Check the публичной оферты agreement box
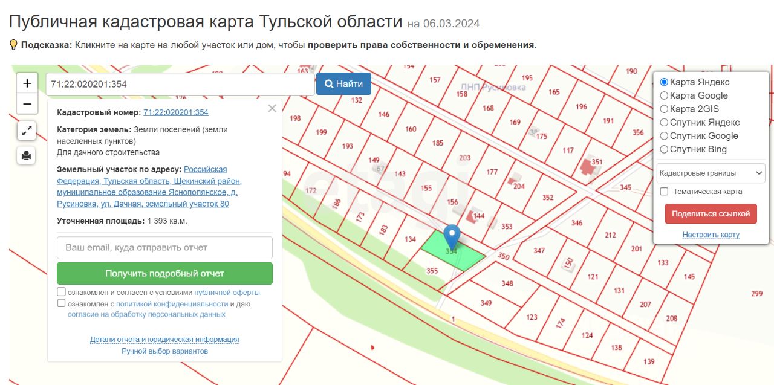Image resolution: width=774 pixels, height=385 pixels. point(61,292)
